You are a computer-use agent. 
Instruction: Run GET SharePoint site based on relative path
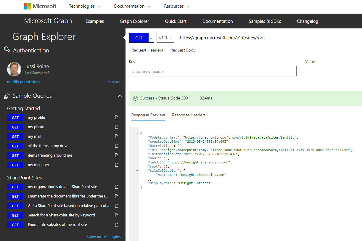[15, 206]
